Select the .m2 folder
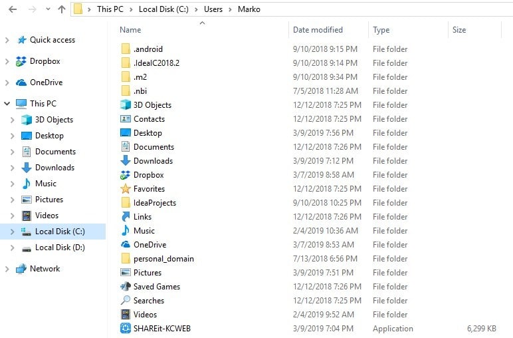Screen dimensions: 513x338 pyautogui.click(x=140, y=77)
